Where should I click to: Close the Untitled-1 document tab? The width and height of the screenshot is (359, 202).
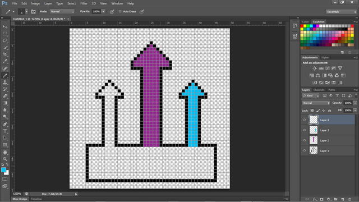(x=68, y=19)
